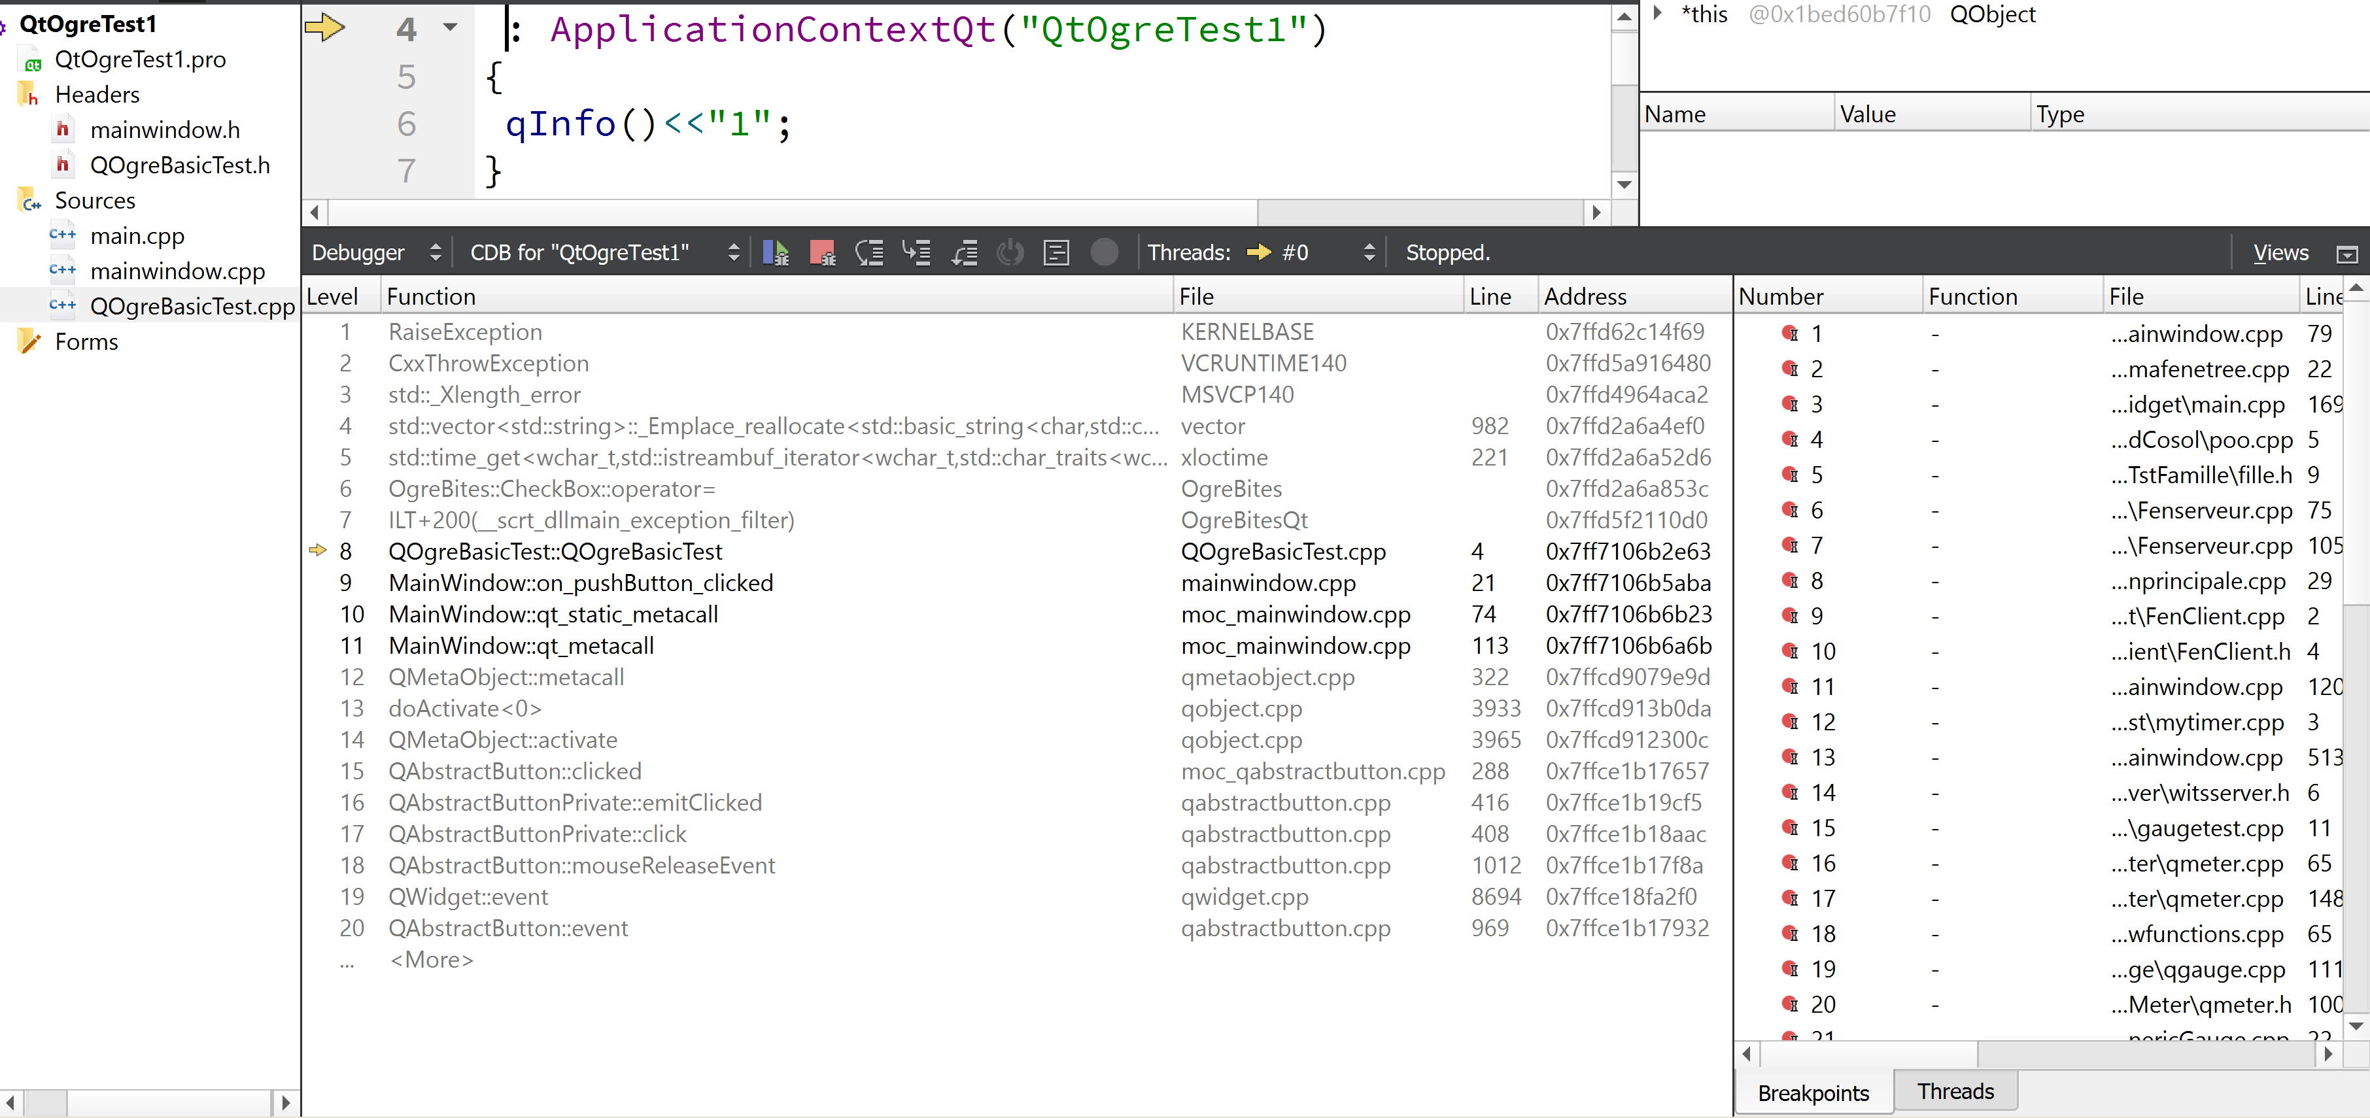Screen dimensions: 2370x1118
Task: Select stack frame 1 RaiseException
Action: point(1017,331)
